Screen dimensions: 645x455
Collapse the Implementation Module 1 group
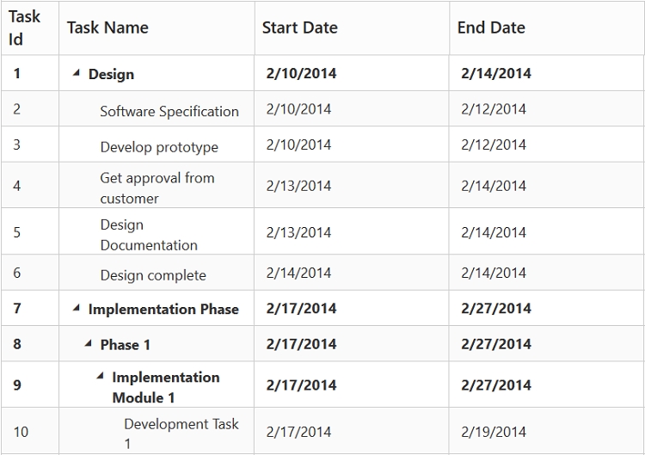point(101,377)
